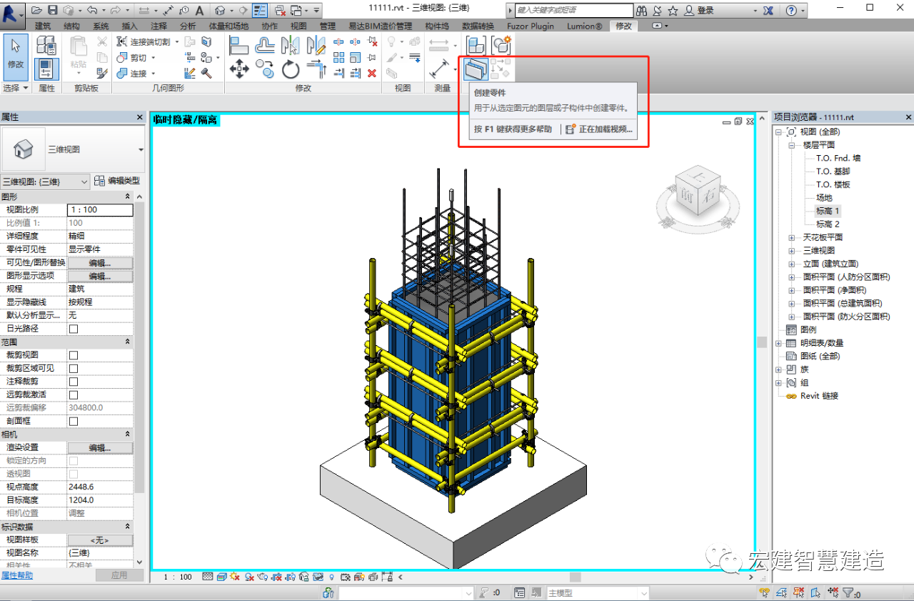Toggle the 剖面框 checkbox
The height and width of the screenshot is (601, 914).
(x=73, y=422)
